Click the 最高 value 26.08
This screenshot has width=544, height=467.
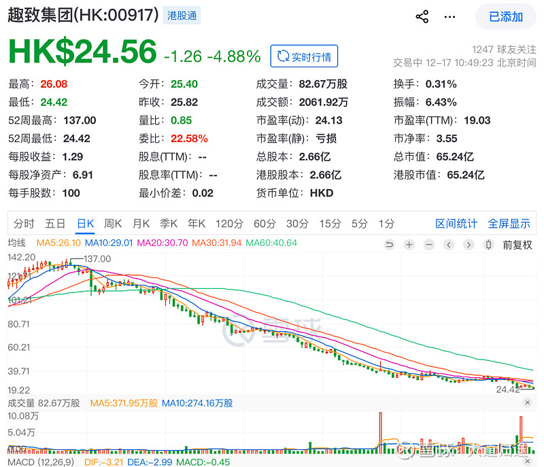[54, 84]
